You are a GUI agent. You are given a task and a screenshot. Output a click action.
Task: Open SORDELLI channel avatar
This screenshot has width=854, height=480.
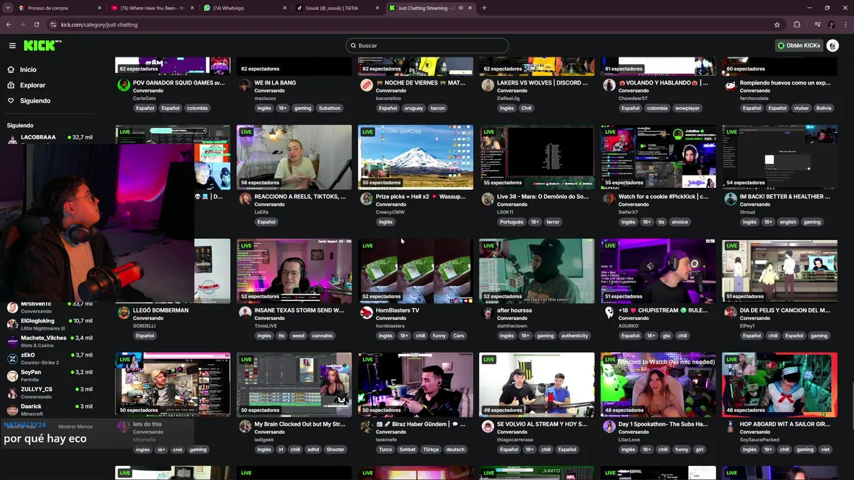click(x=123, y=312)
